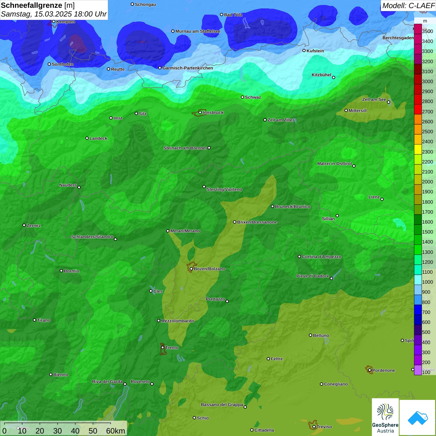Click the Imst label
The image size is (436, 436).
118,118
